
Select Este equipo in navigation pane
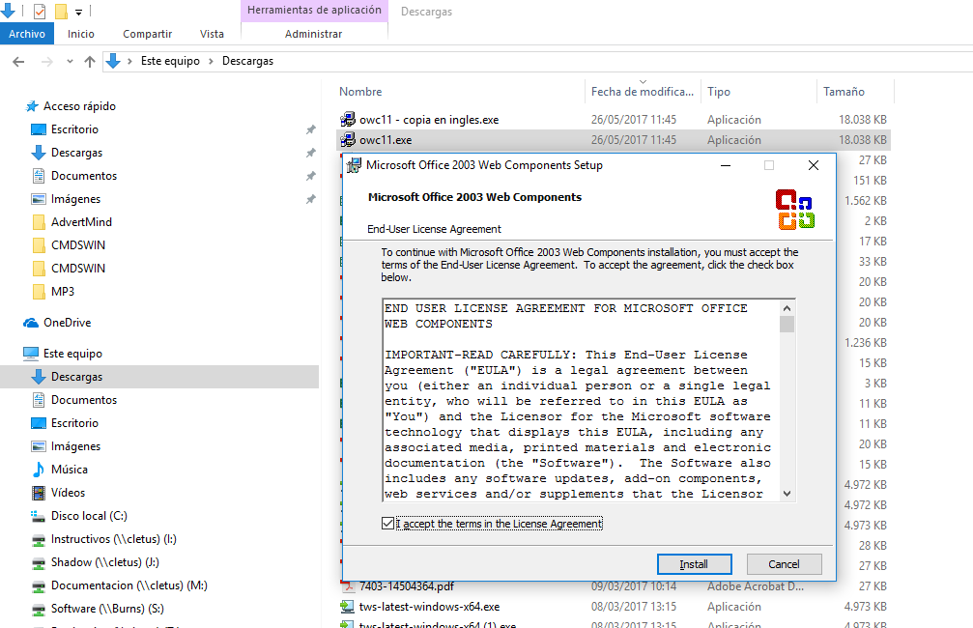[x=72, y=354]
